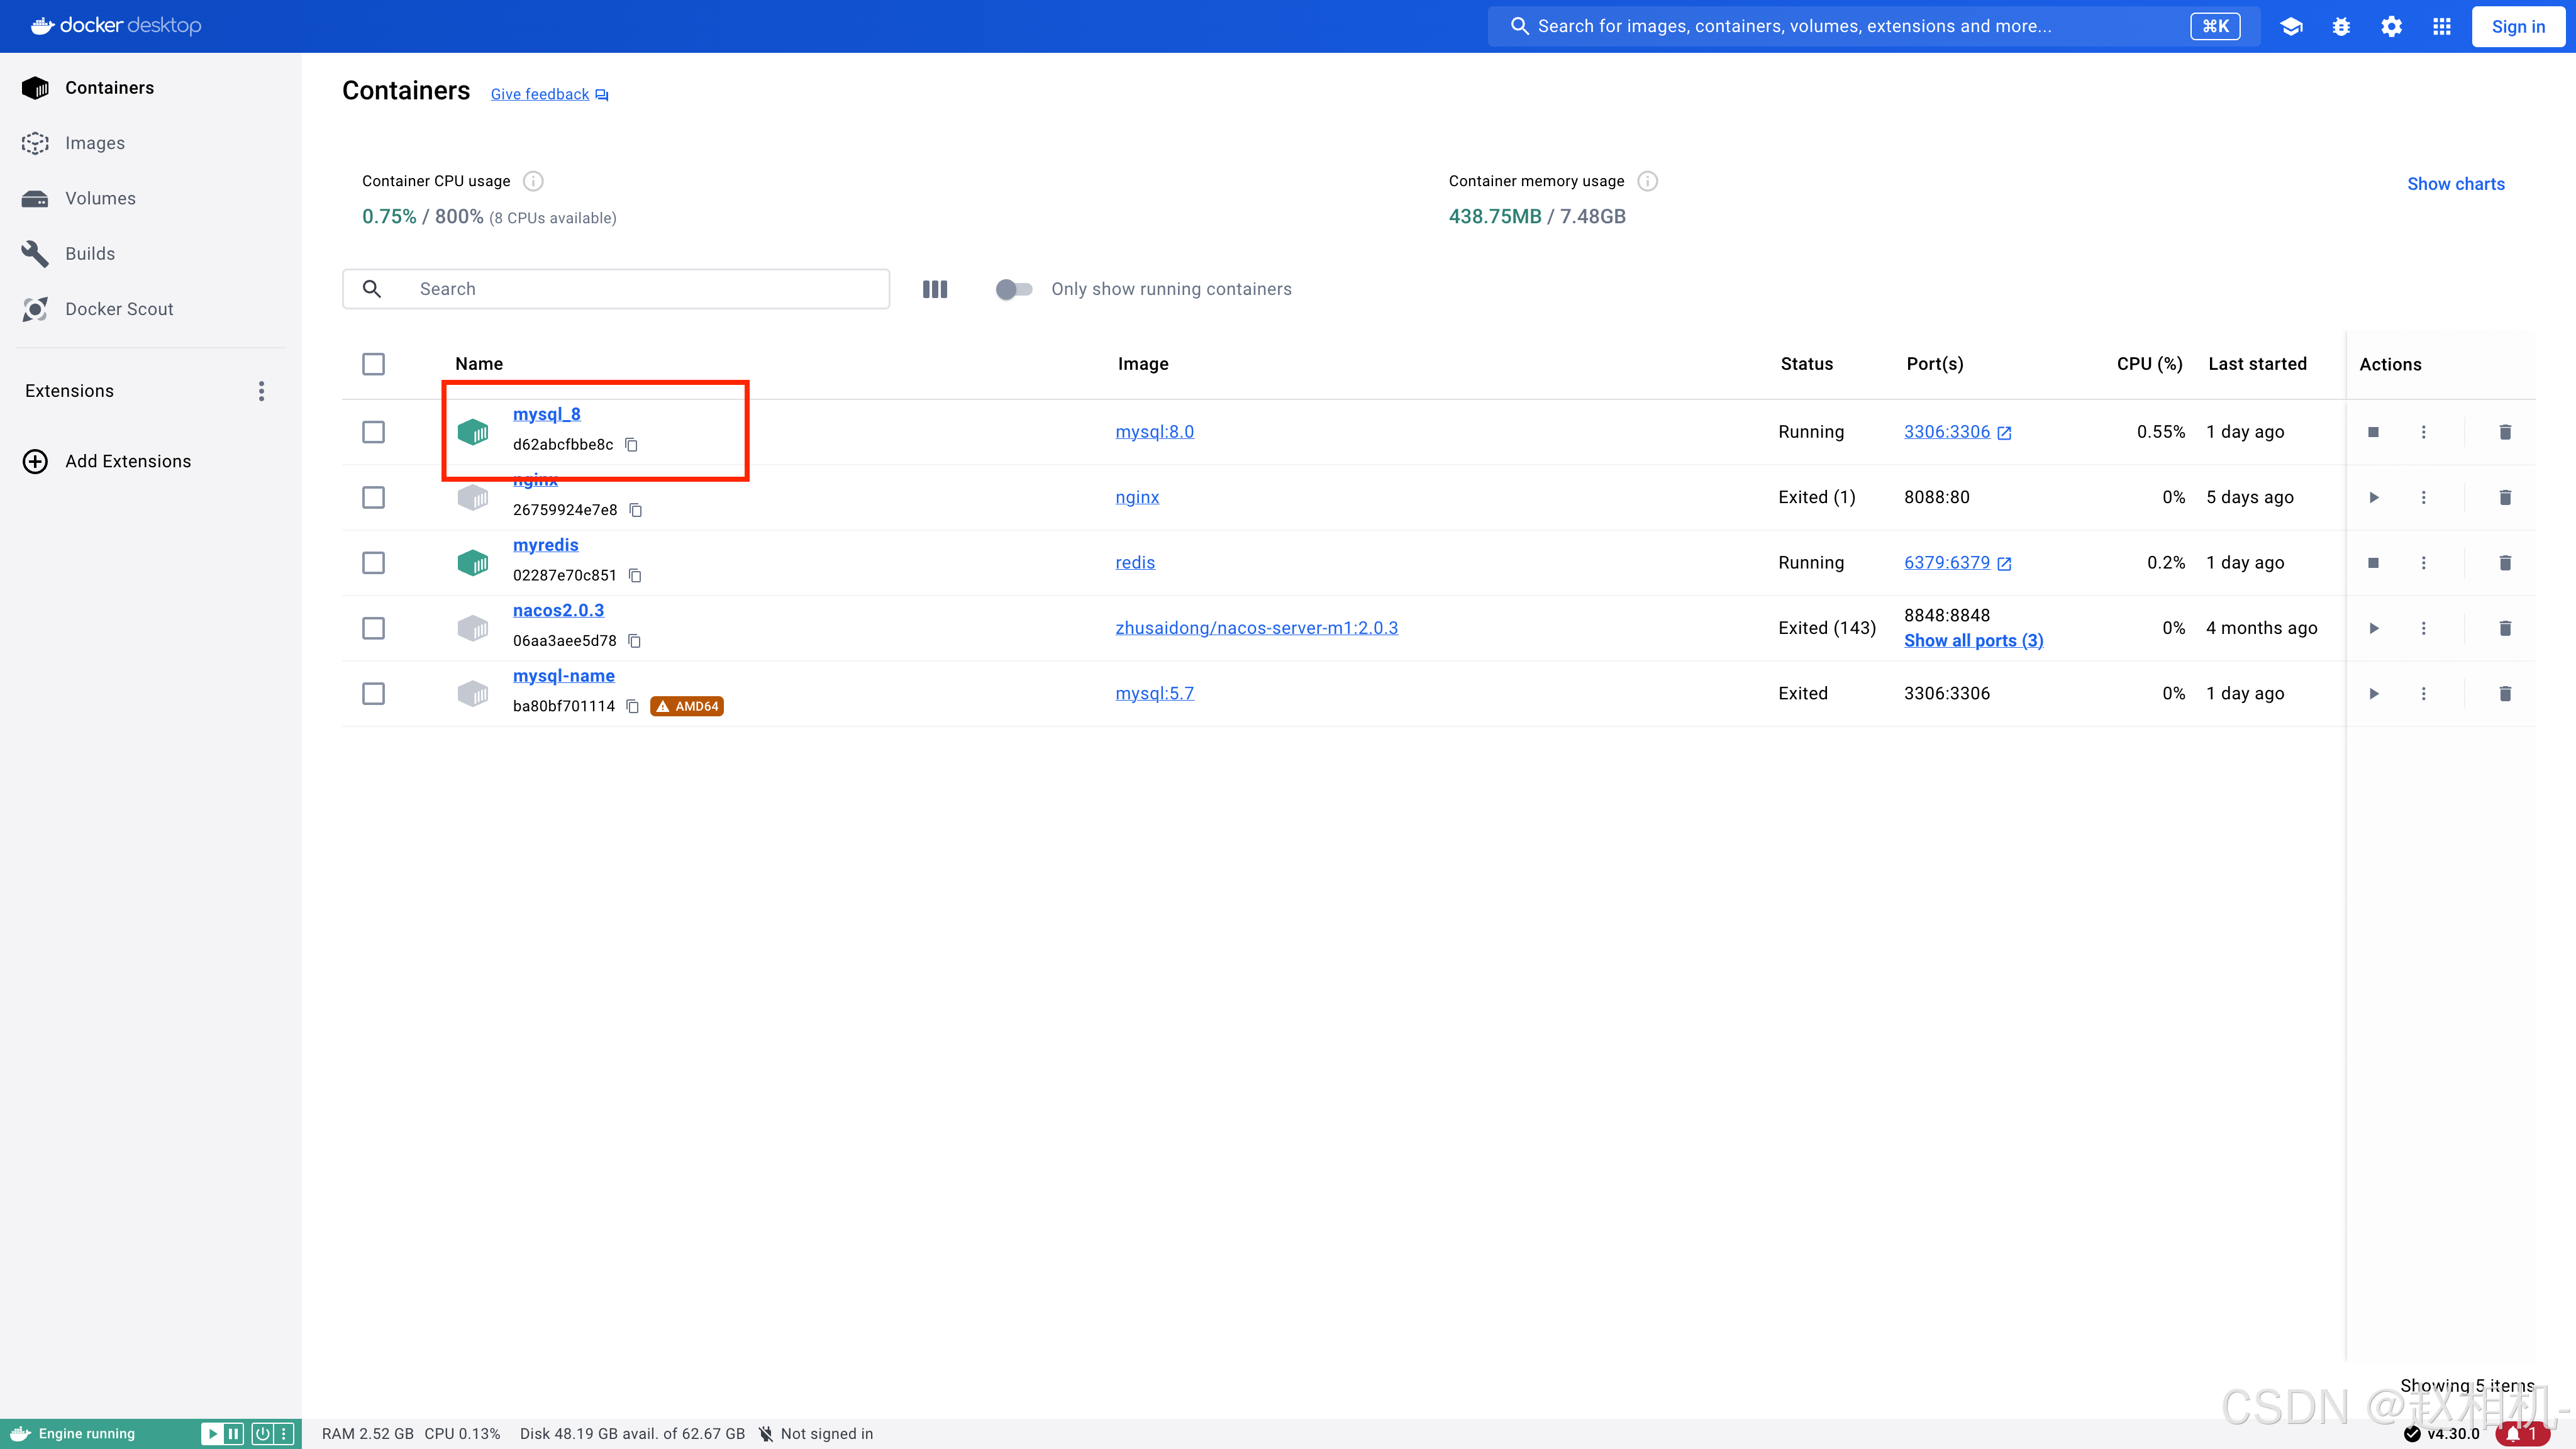This screenshot has width=2576, height=1449.
Task: Open more actions menu for mysql-name
Action: [x=2423, y=693]
